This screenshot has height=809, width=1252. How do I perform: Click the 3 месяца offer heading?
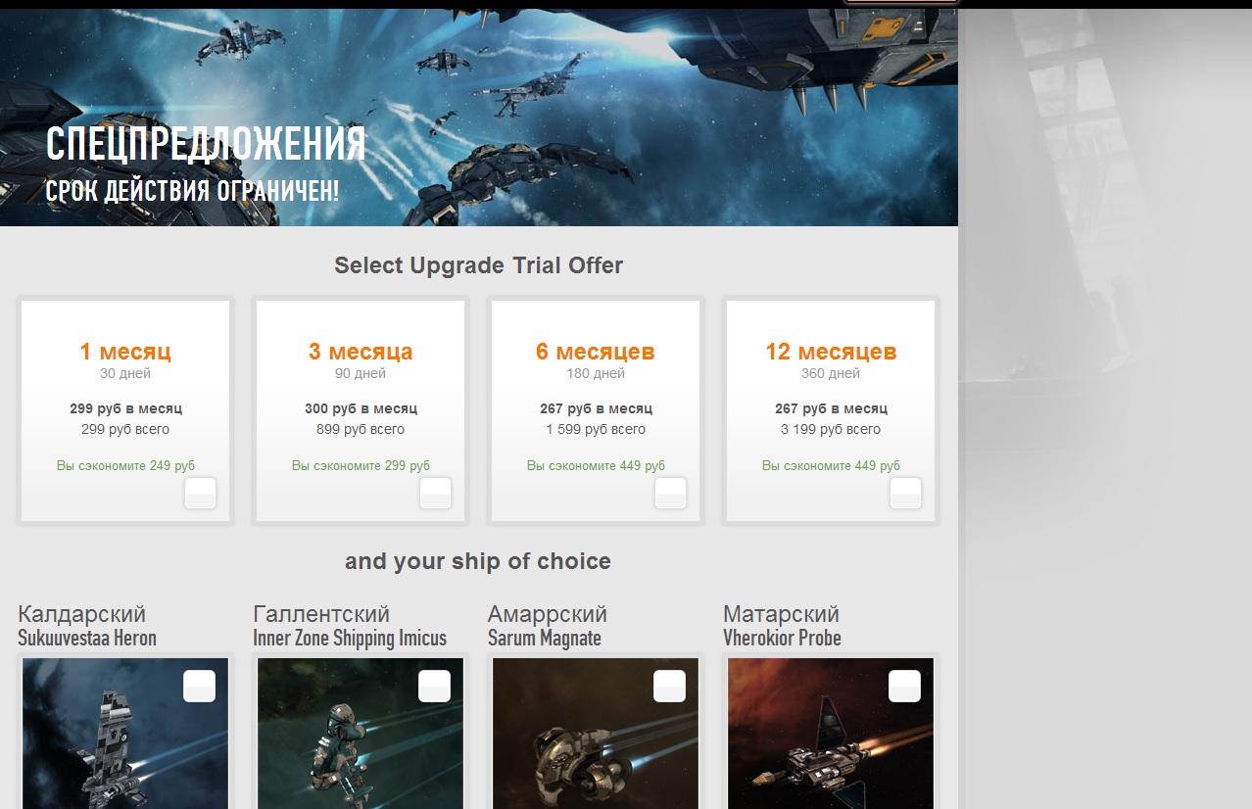coord(361,352)
